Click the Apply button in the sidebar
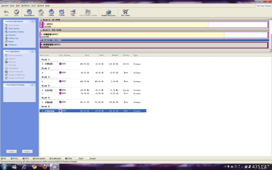Screen dimensions: 272x170 click(x=27, y=151)
